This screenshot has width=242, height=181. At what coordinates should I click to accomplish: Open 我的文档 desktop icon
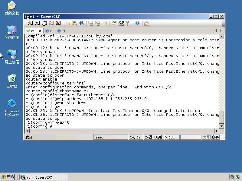(x=12, y=8)
